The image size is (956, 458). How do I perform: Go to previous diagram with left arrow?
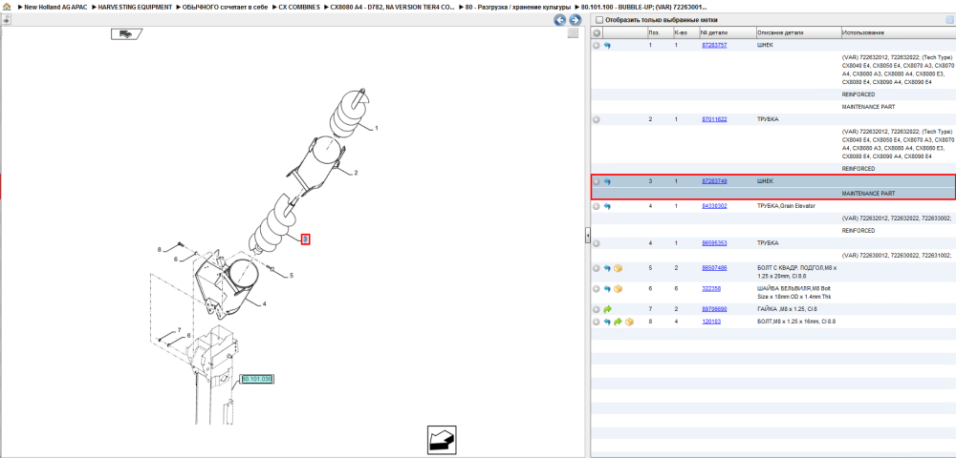(x=559, y=20)
